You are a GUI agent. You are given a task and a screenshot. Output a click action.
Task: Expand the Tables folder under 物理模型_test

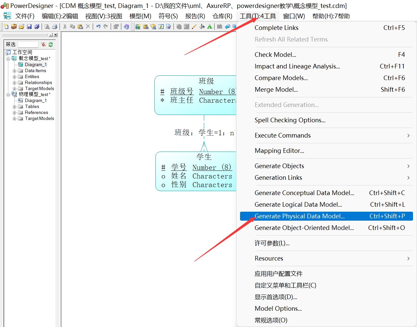click(x=14, y=106)
